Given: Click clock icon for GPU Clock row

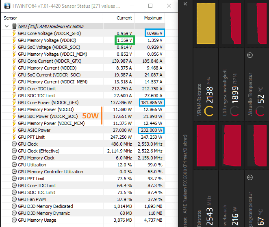Looking at the screenshot, I should (14, 144).
